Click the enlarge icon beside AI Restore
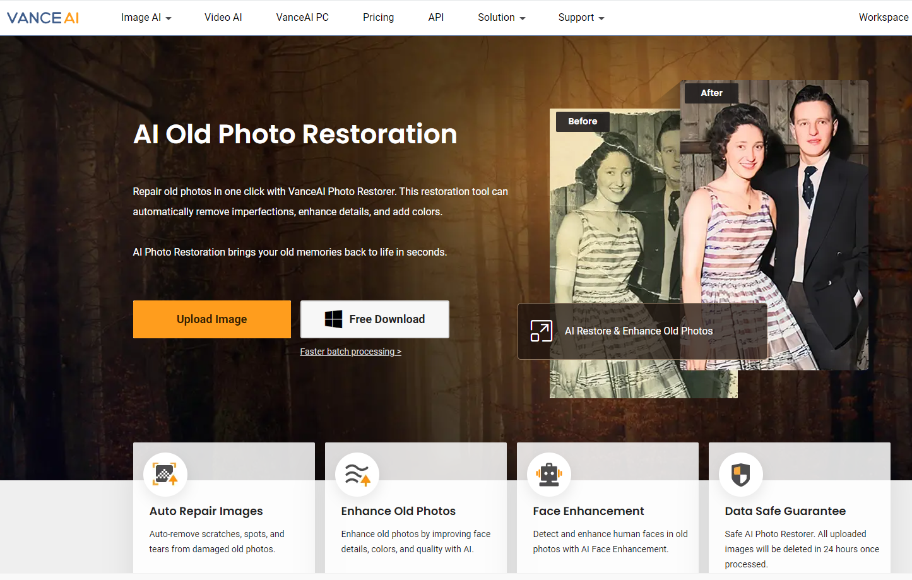This screenshot has width=912, height=580. (541, 331)
